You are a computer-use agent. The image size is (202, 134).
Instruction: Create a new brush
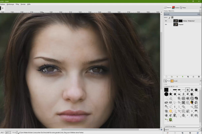coord(175,133)
